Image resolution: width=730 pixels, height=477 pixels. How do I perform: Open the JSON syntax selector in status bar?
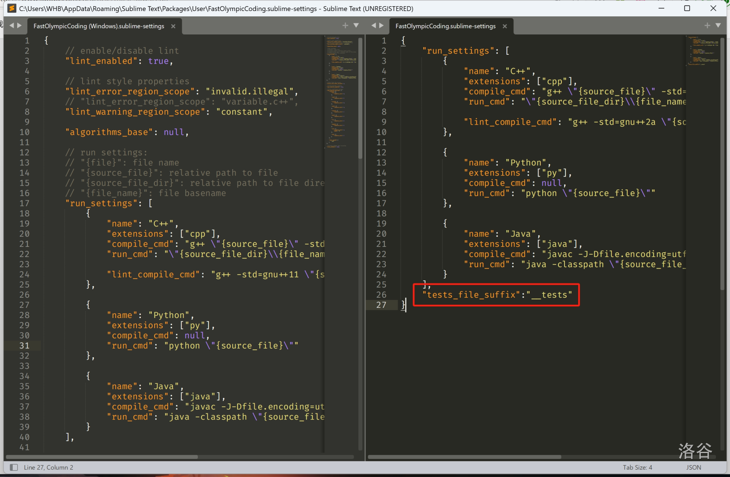(x=693, y=467)
